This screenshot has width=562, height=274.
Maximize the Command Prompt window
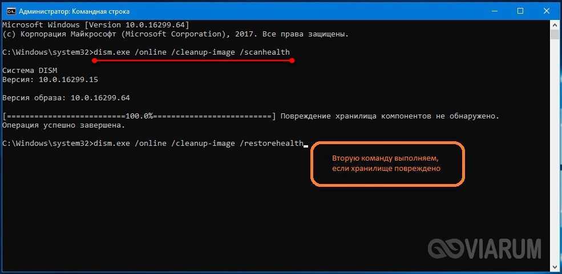point(521,10)
